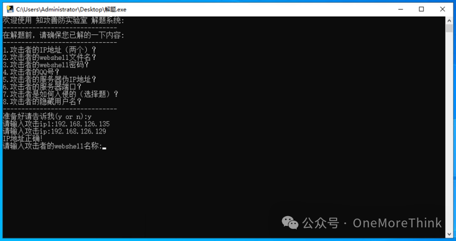Click the scrollbar down arrow
The image size is (456, 241).
coord(449,234)
